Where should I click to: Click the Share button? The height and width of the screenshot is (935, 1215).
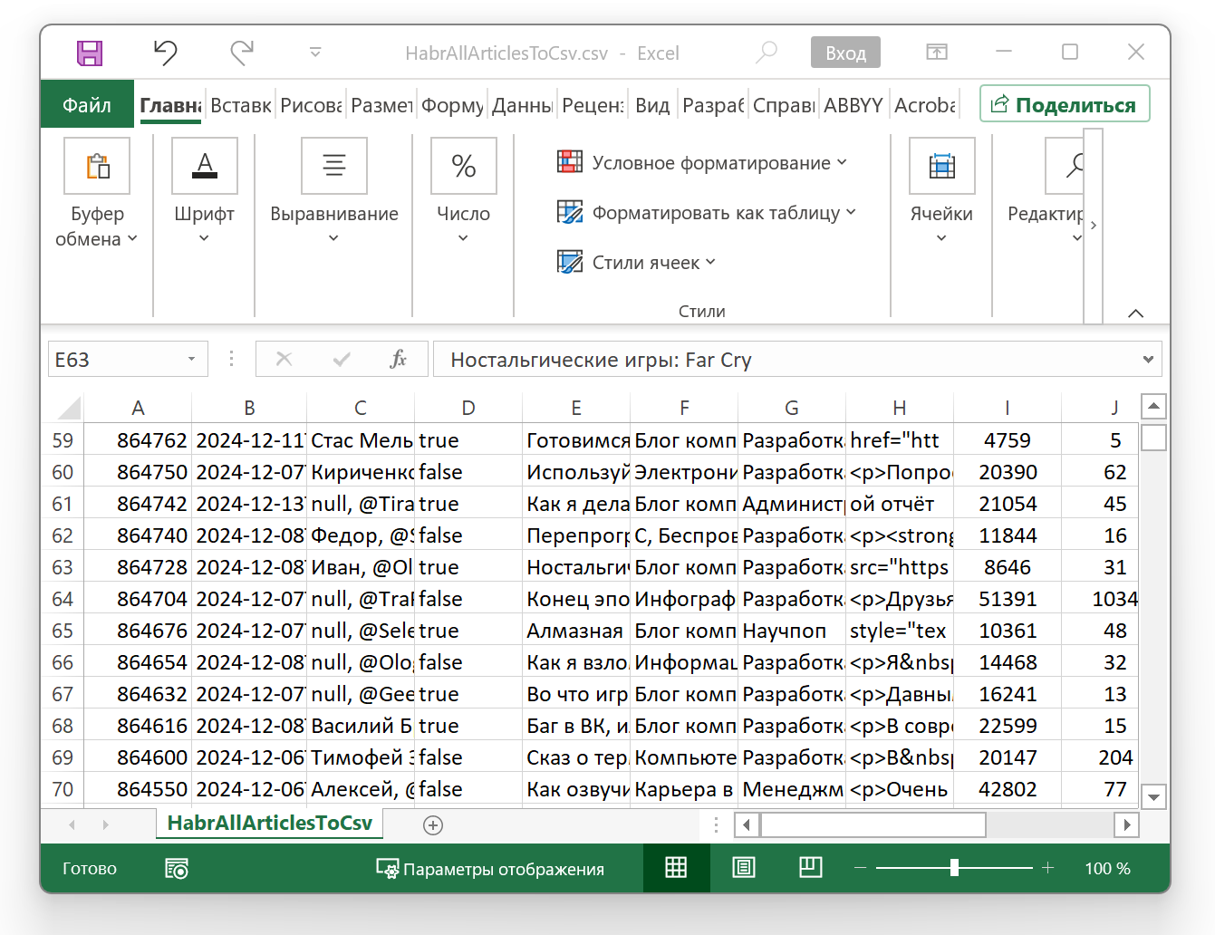coord(1065,105)
